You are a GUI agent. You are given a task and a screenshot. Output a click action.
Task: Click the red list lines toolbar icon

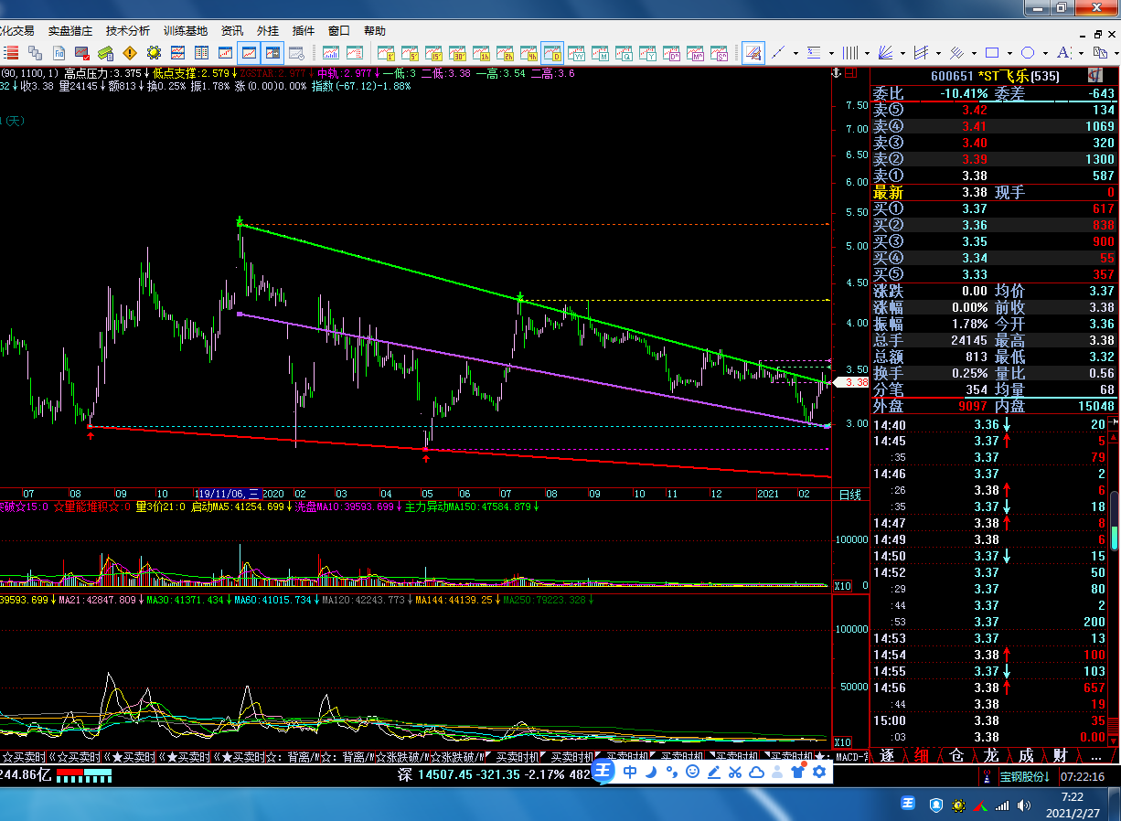10,52
